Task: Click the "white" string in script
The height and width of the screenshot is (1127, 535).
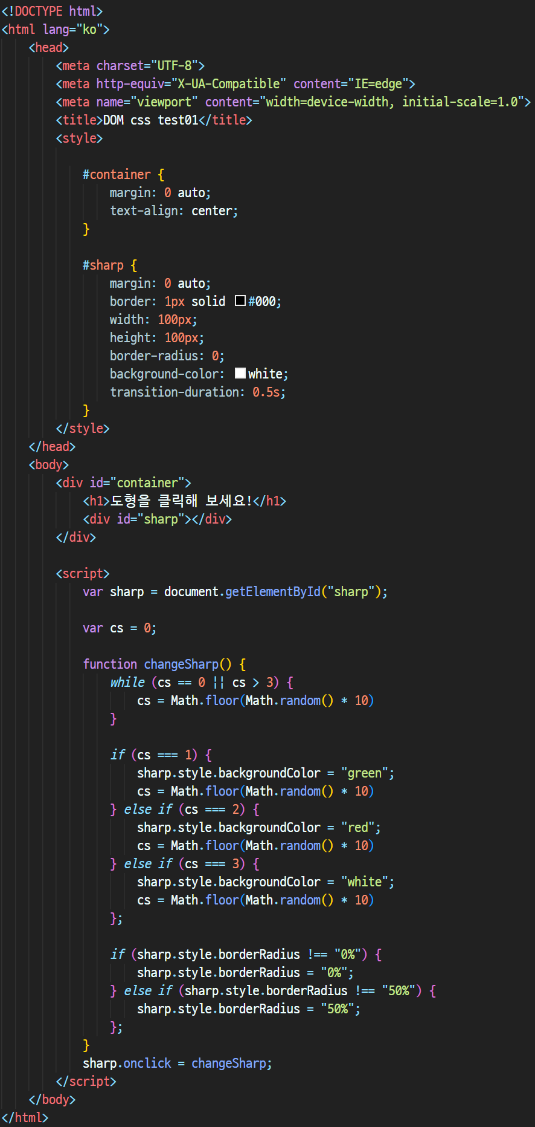Action: tap(365, 882)
